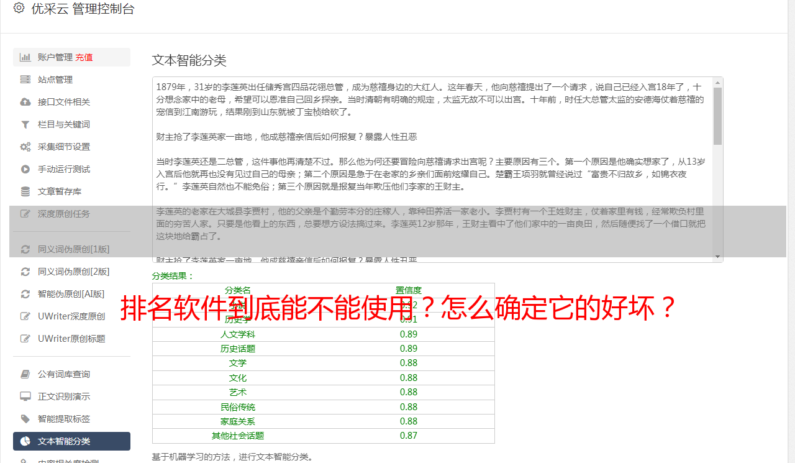Viewport: 795px width, 463px height.
Task: Click the 人文学科 category cell
Action: pos(238,334)
